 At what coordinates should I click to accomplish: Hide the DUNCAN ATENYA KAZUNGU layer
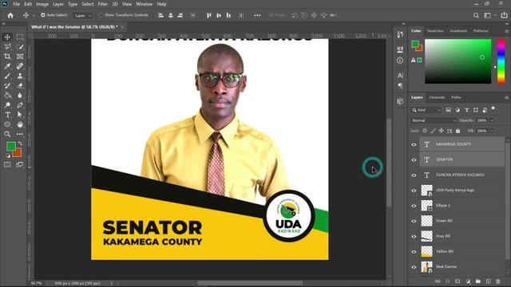point(414,175)
